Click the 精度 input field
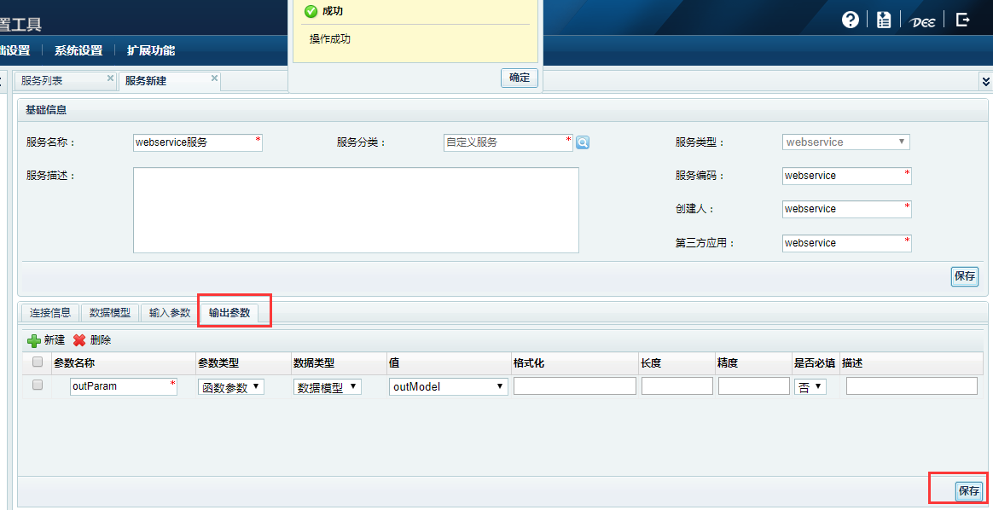This screenshot has width=993, height=510. [753, 386]
